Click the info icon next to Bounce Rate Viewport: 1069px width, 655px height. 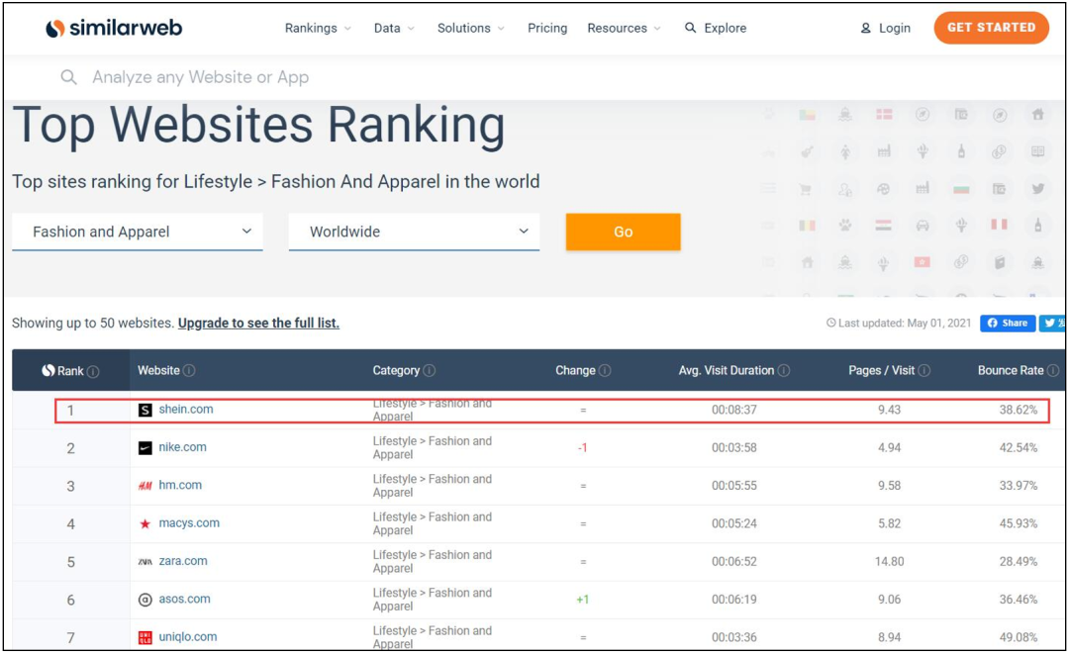tap(1052, 371)
